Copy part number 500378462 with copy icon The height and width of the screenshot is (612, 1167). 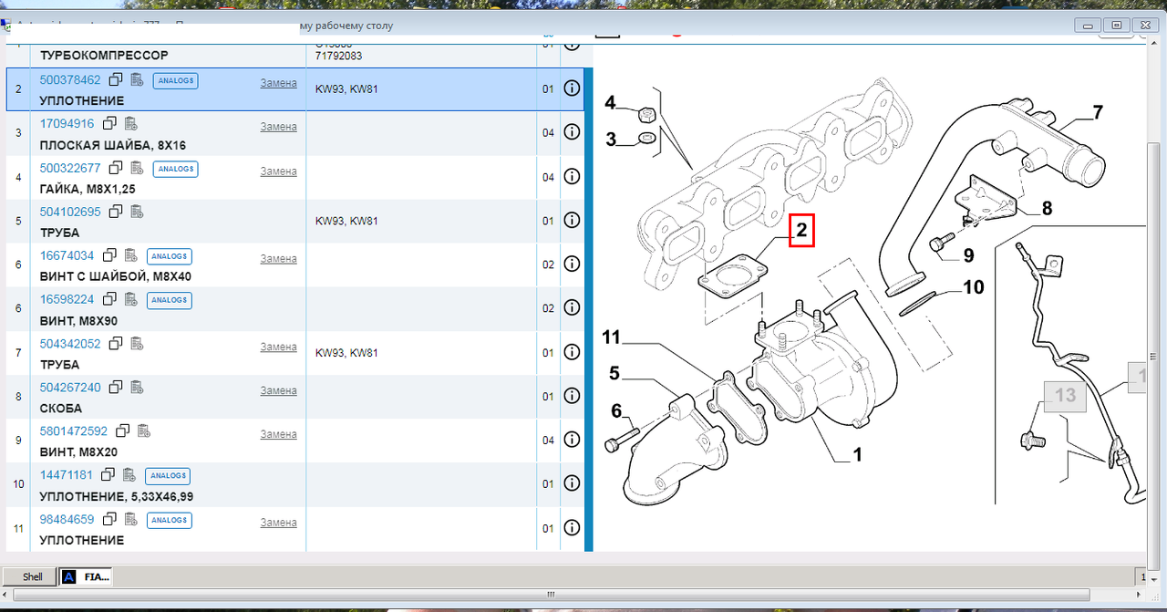pyautogui.click(x=116, y=79)
